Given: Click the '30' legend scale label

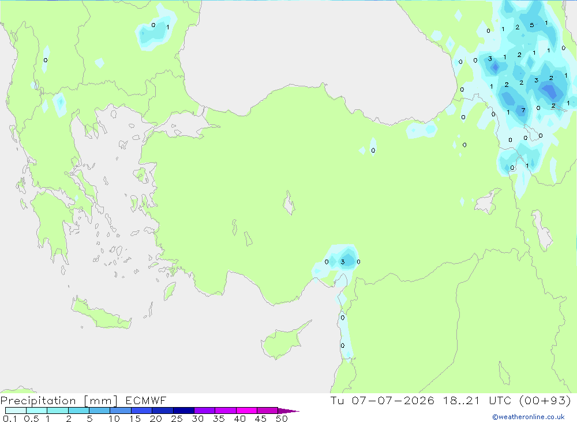Looking at the screenshot, I should click(198, 419).
